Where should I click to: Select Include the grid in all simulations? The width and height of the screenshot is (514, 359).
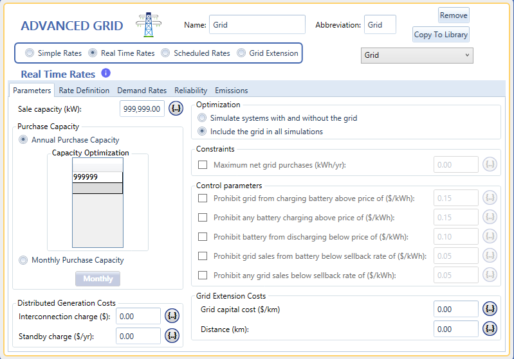[261, 132]
